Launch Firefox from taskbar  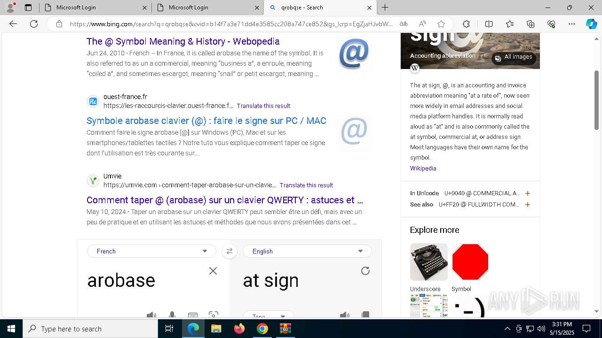point(239,329)
